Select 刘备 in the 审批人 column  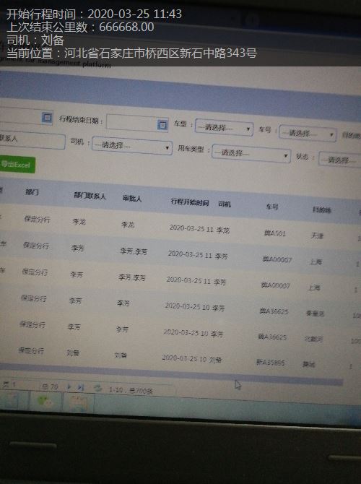pyautogui.click(x=121, y=355)
